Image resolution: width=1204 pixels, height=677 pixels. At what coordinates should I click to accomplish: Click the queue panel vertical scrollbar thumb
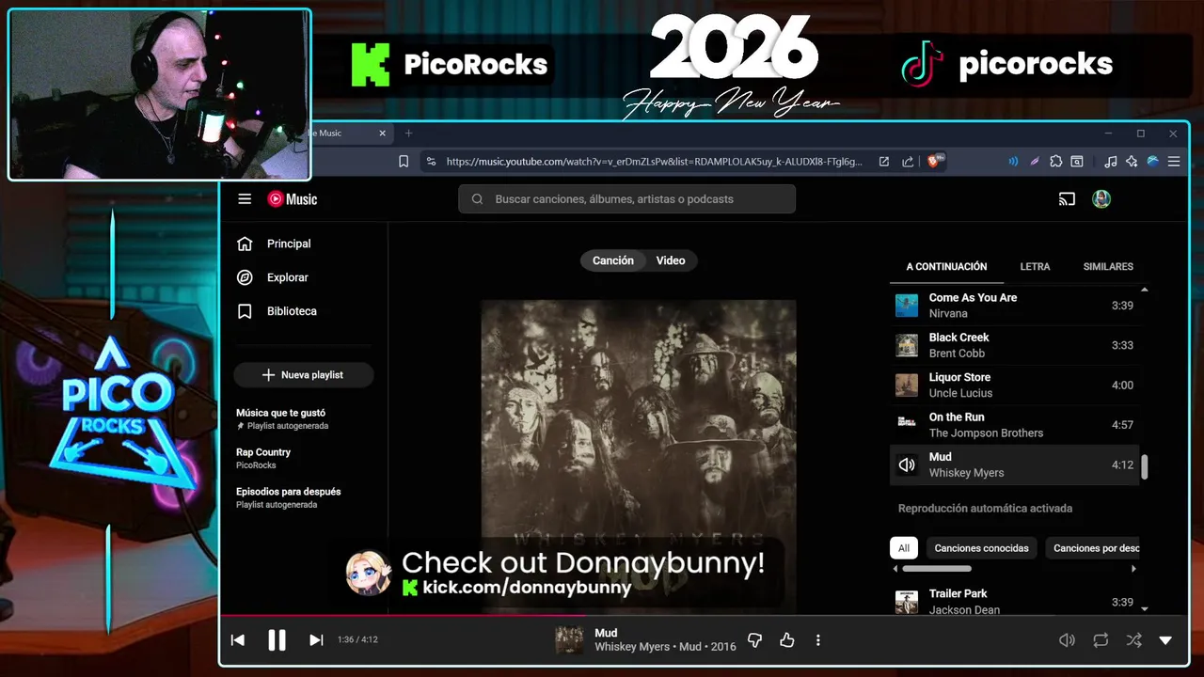click(x=1145, y=467)
